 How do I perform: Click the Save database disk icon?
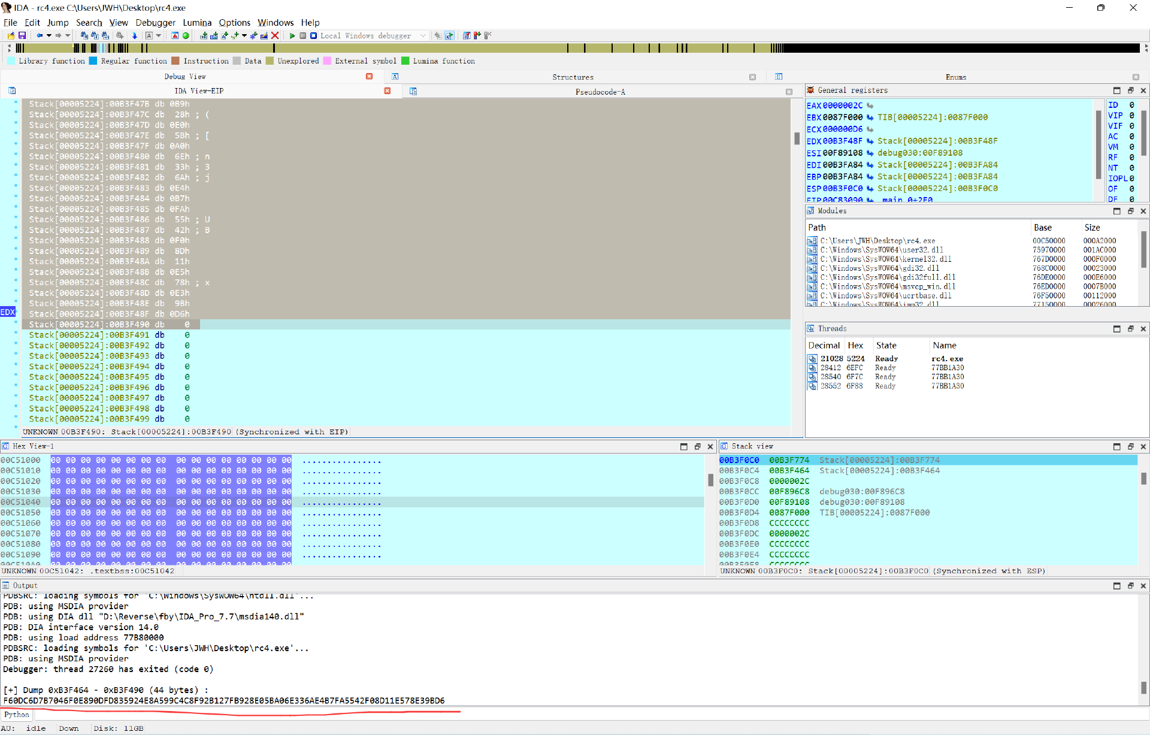tap(22, 36)
